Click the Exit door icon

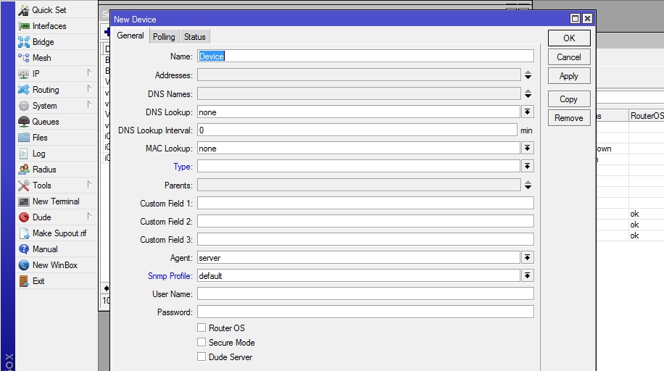(x=24, y=281)
